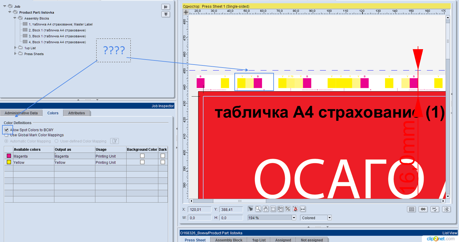Select User-defined Color Mapping radio button
Screen dimensions: 459x242
click(56, 141)
